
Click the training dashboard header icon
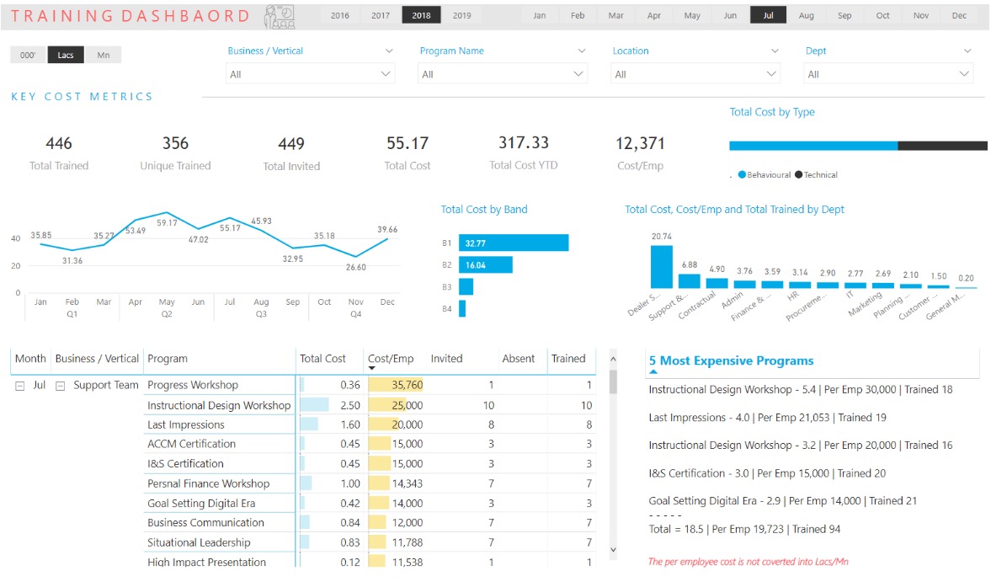click(x=280, y=17)
